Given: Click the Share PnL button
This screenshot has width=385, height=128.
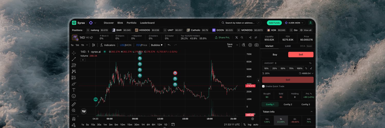Looking at the screenshot, I should tap(222, 38).
